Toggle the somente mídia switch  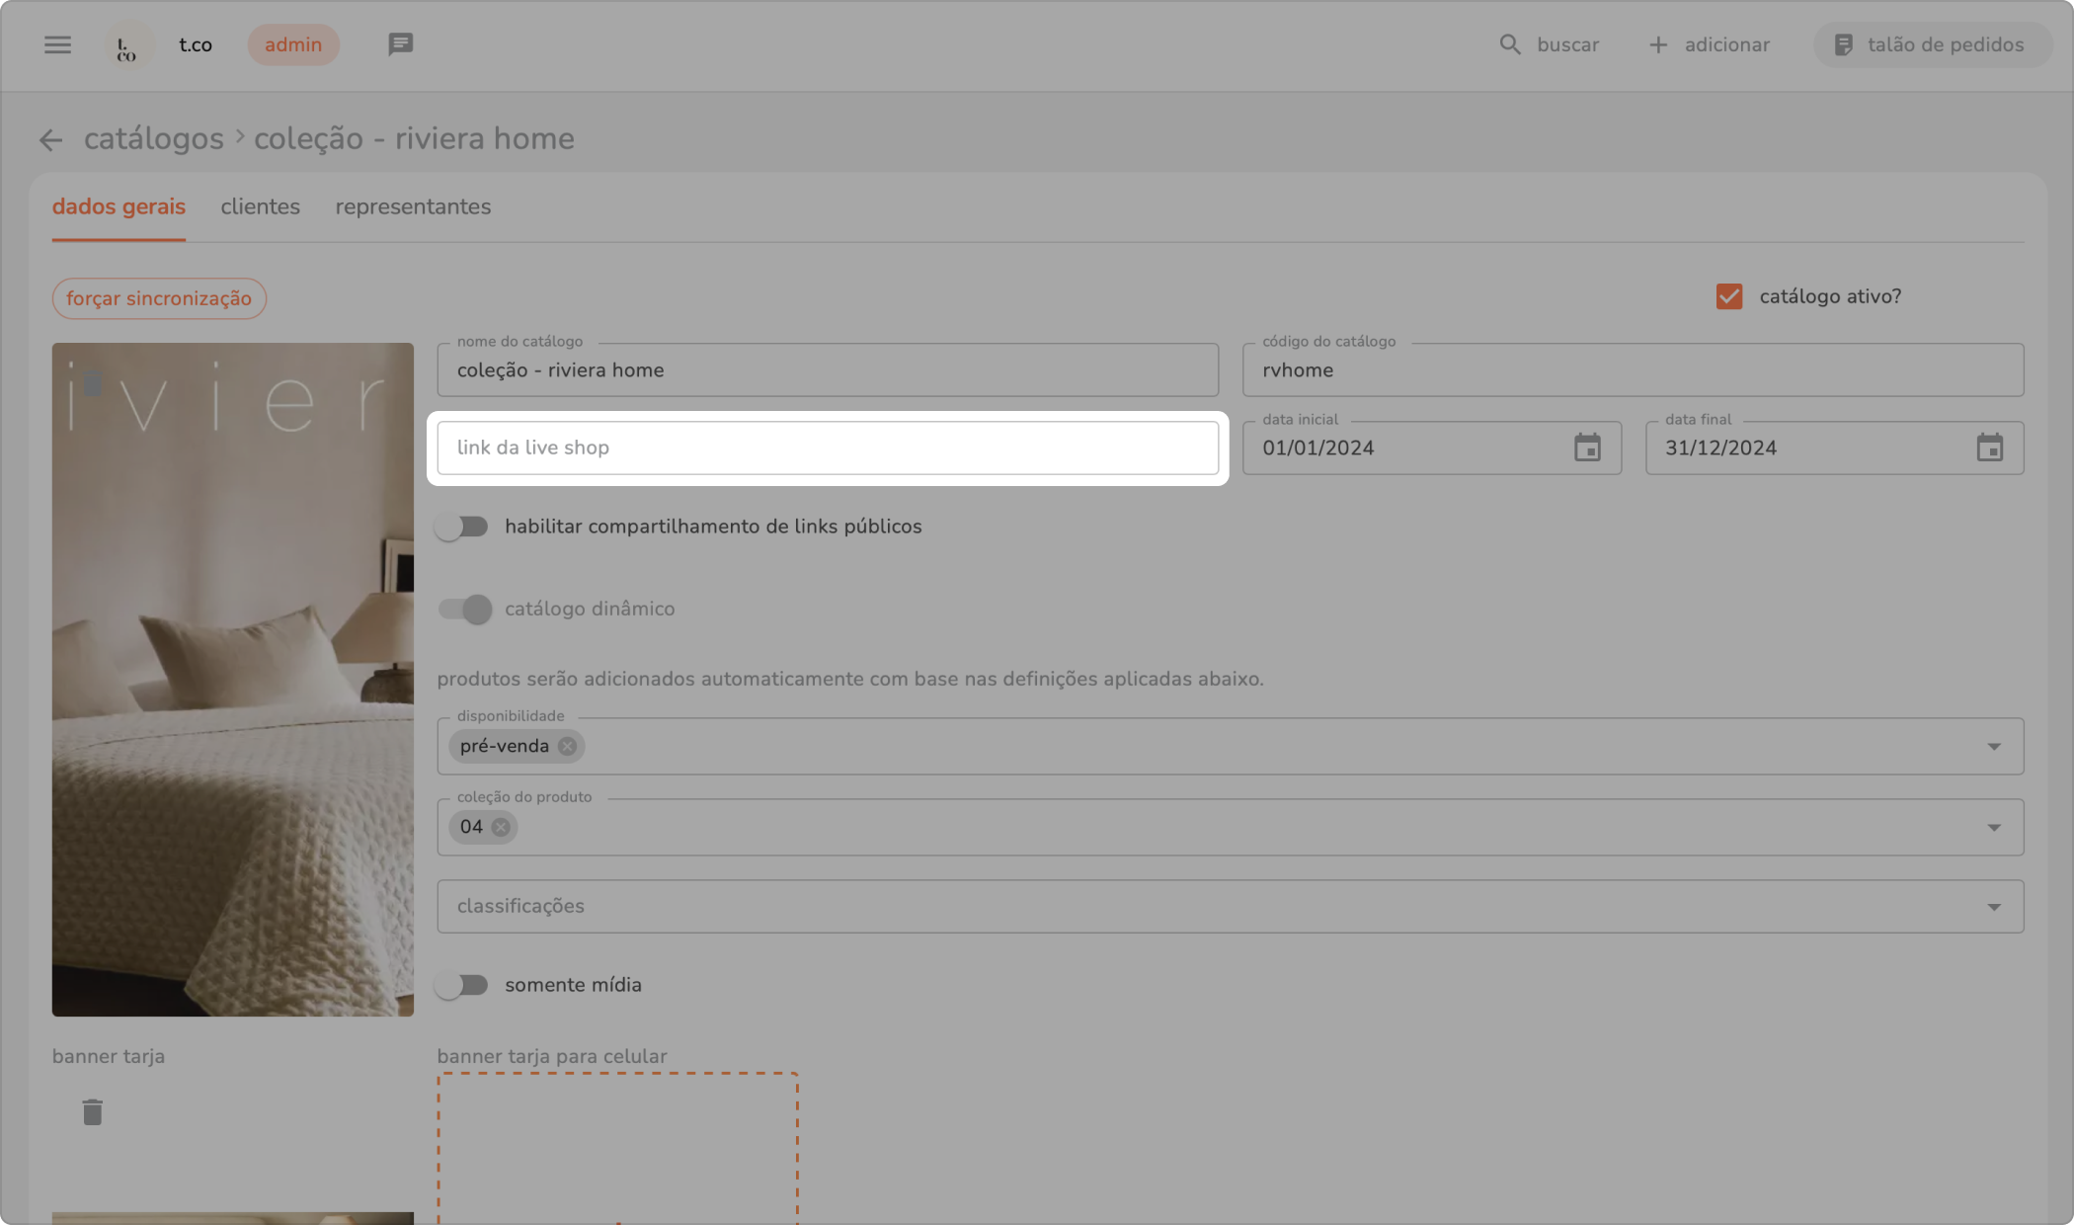click(462, 985)
